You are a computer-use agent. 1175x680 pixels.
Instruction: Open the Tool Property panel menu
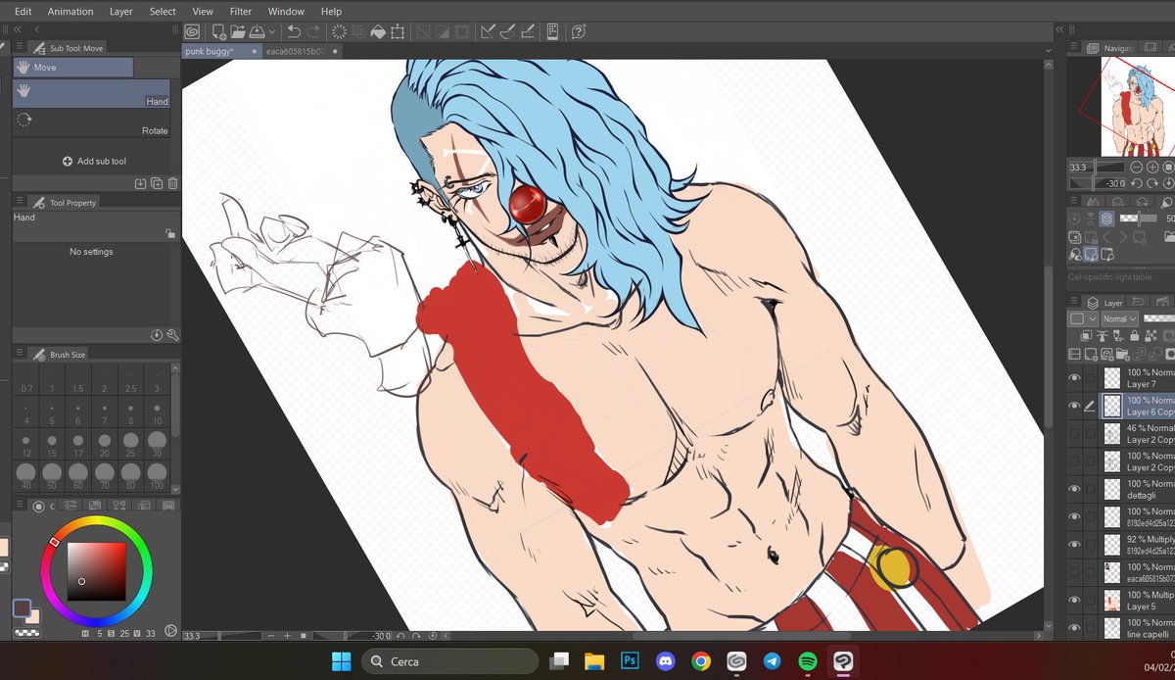pos(21,202)
